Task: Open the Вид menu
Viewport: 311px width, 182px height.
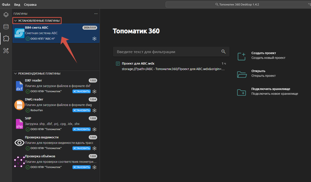Action: tap(17, 4)
